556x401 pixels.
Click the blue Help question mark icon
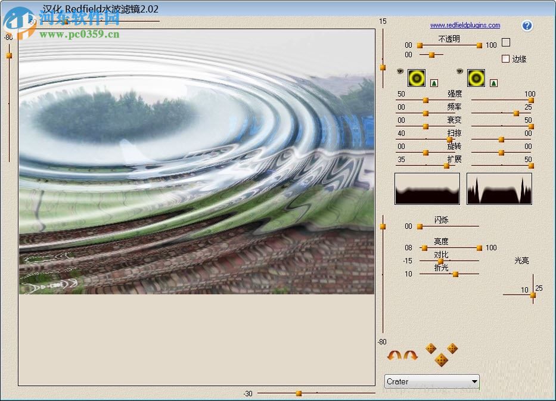pos(527,26)
